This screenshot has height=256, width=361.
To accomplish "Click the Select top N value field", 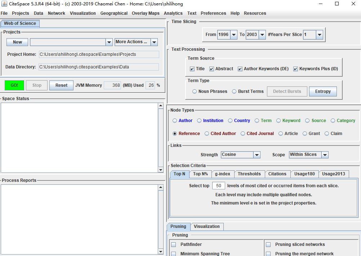I will (218, 186).
